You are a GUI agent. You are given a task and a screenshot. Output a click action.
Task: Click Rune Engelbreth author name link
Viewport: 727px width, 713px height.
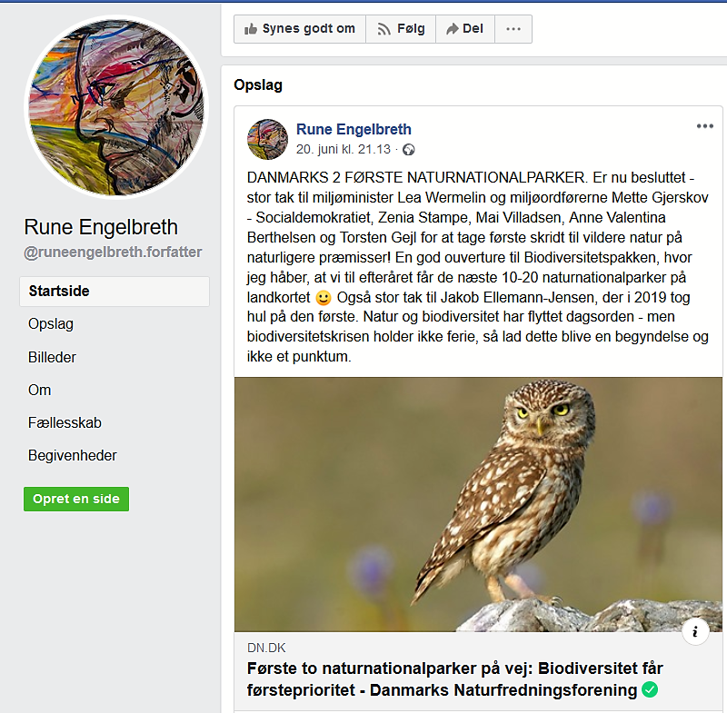pos(354,129)
